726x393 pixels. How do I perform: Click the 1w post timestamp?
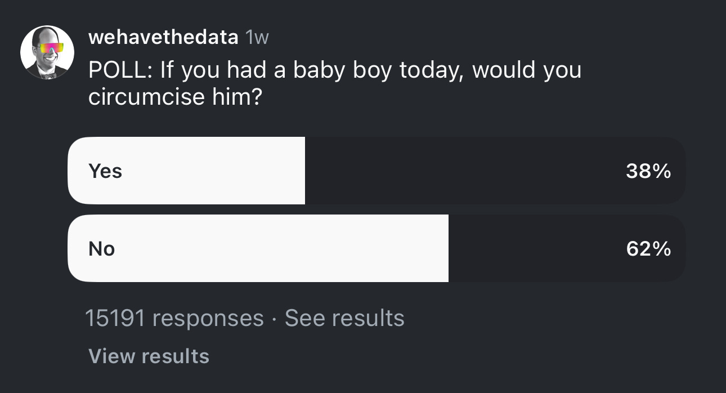(x=257, y=37)
